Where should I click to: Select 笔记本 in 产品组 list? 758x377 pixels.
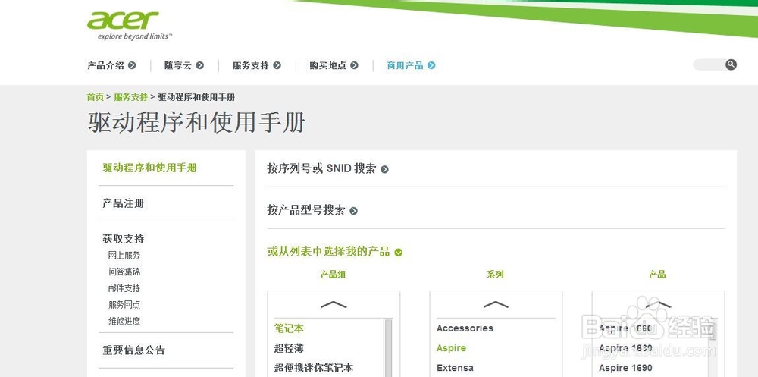(289, 328)
